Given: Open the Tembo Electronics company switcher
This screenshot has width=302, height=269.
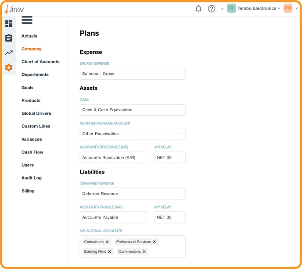Looking at the screenshot, I should (x=253, y=8).
